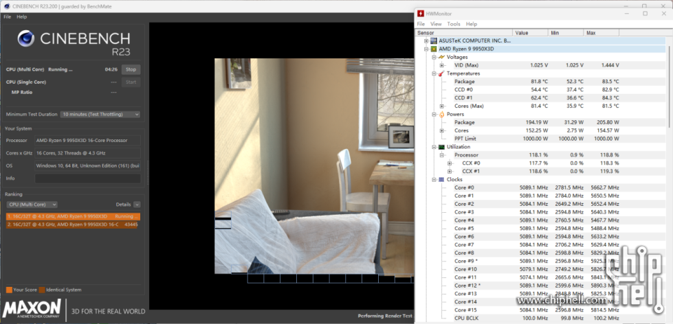Open the Minimum Test Duration dropdown
The width and height of the screenshot is (673, 324).
(x=100, y=114)
